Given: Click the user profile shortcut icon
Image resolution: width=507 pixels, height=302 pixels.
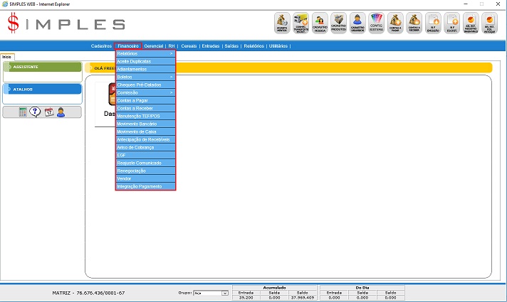Looking at the screenshot, I should (x=61, y=112).
